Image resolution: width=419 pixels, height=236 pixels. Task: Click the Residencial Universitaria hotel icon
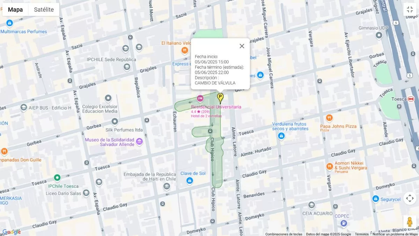pyautogui.click(x=200, y=99)
